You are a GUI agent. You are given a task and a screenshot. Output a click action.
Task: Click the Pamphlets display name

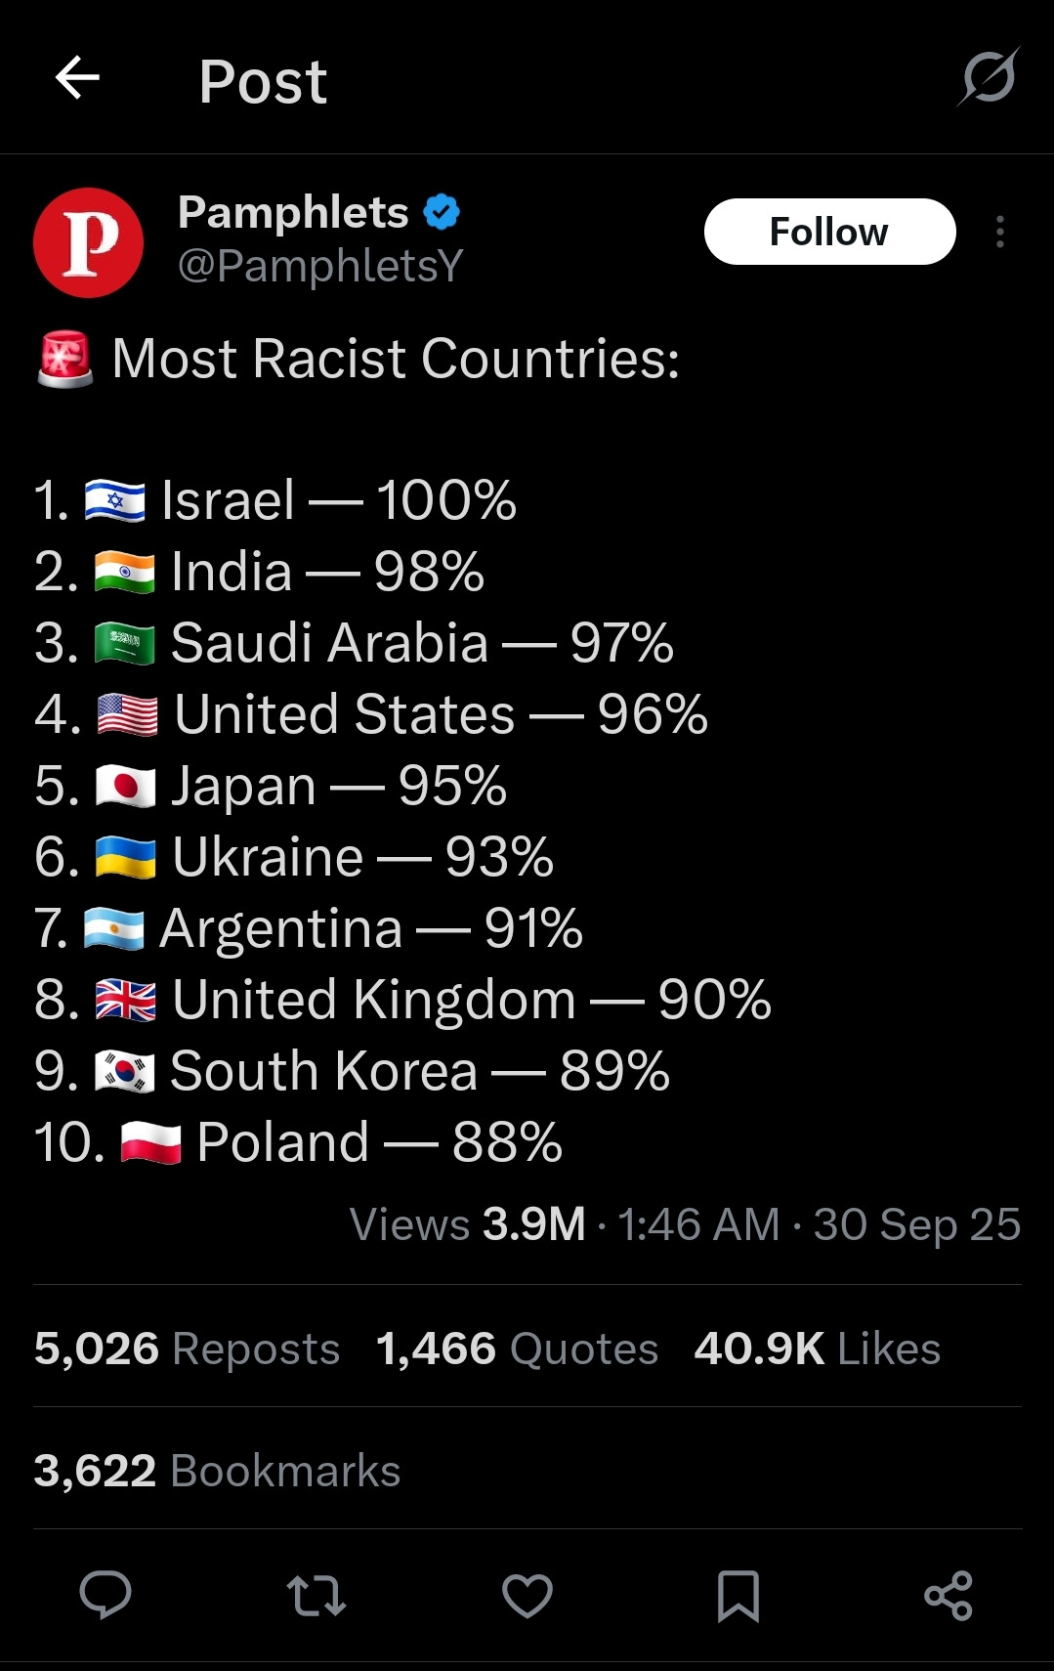293,212
